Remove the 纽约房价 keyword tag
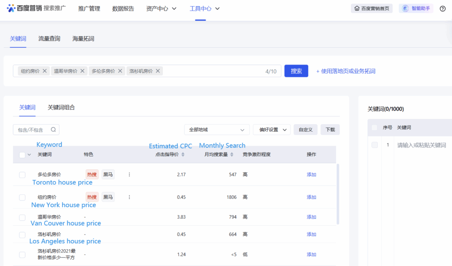The height and width of the screenshot is (266, 452). coord(45,71)
